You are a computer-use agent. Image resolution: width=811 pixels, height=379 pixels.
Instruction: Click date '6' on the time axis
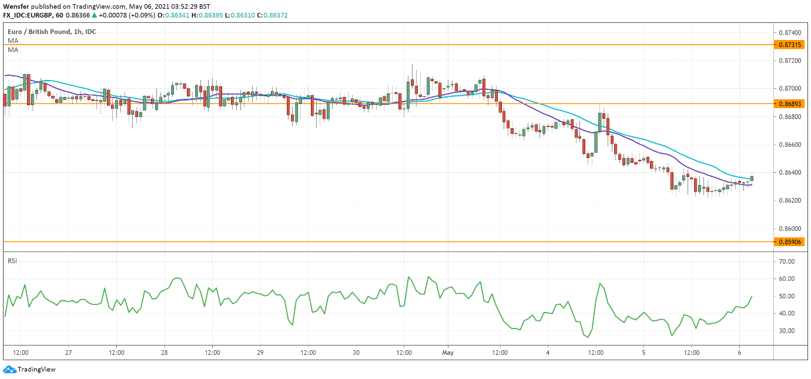point(739,353)
